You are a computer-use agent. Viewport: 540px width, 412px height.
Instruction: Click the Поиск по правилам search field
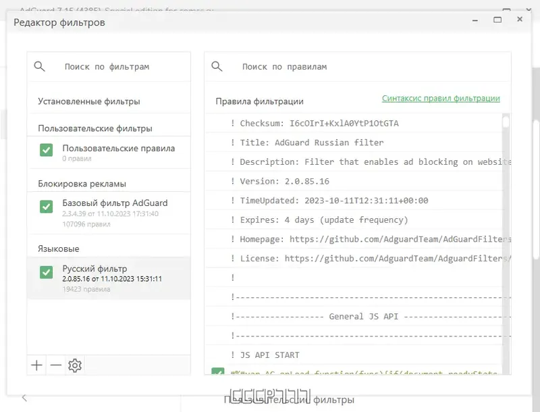[358, 66]
